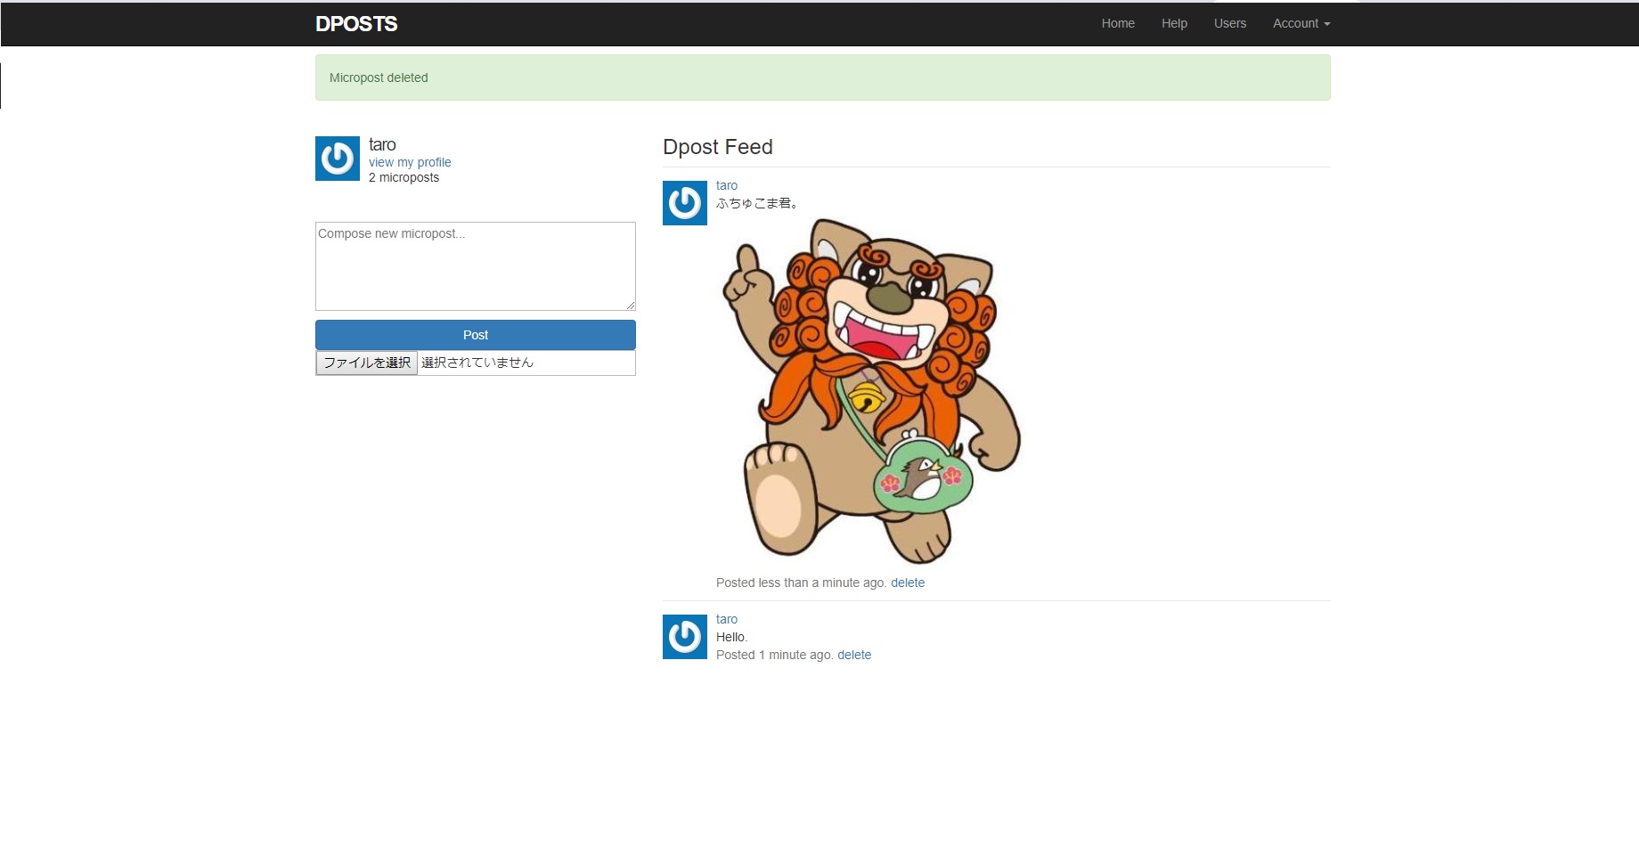Go to the Home page

1117,24
